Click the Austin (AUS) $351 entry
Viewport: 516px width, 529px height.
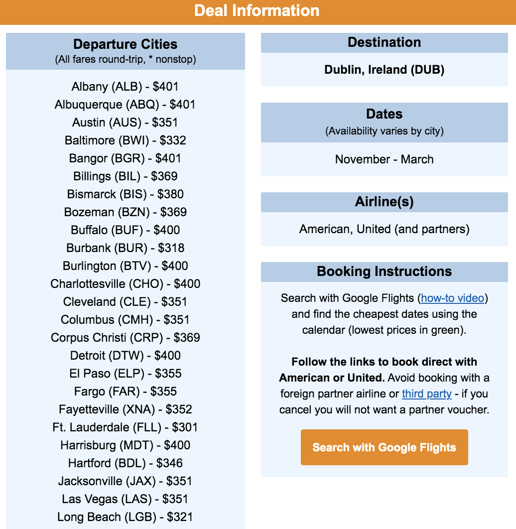point(125,123)
